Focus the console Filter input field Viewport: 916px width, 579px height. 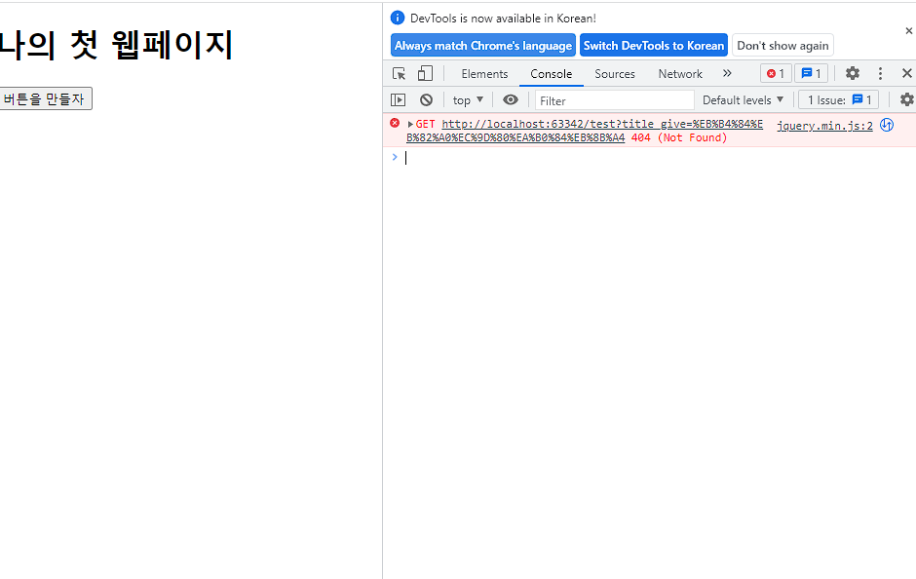click(x=615, y=100)
